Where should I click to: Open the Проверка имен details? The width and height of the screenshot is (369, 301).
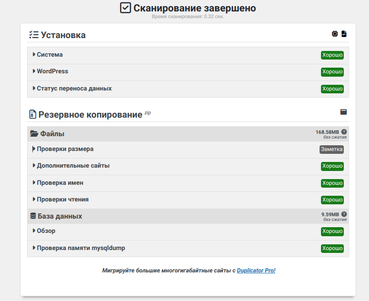[60, 183]
